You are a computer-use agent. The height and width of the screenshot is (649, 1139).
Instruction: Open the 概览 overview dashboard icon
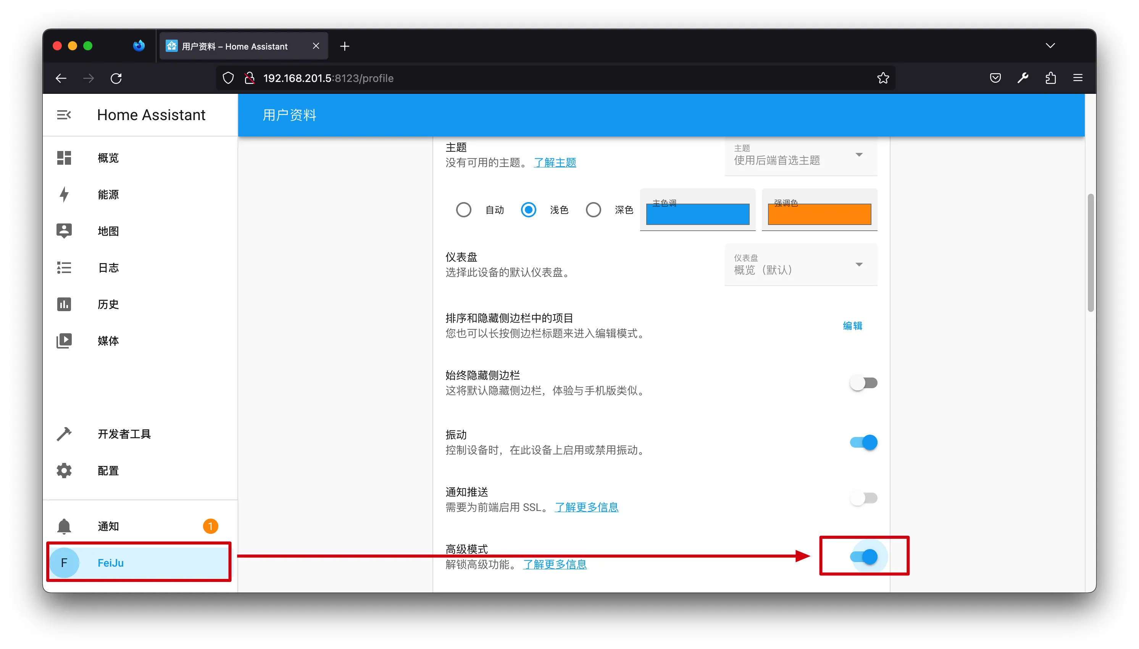tap(64, 158)
